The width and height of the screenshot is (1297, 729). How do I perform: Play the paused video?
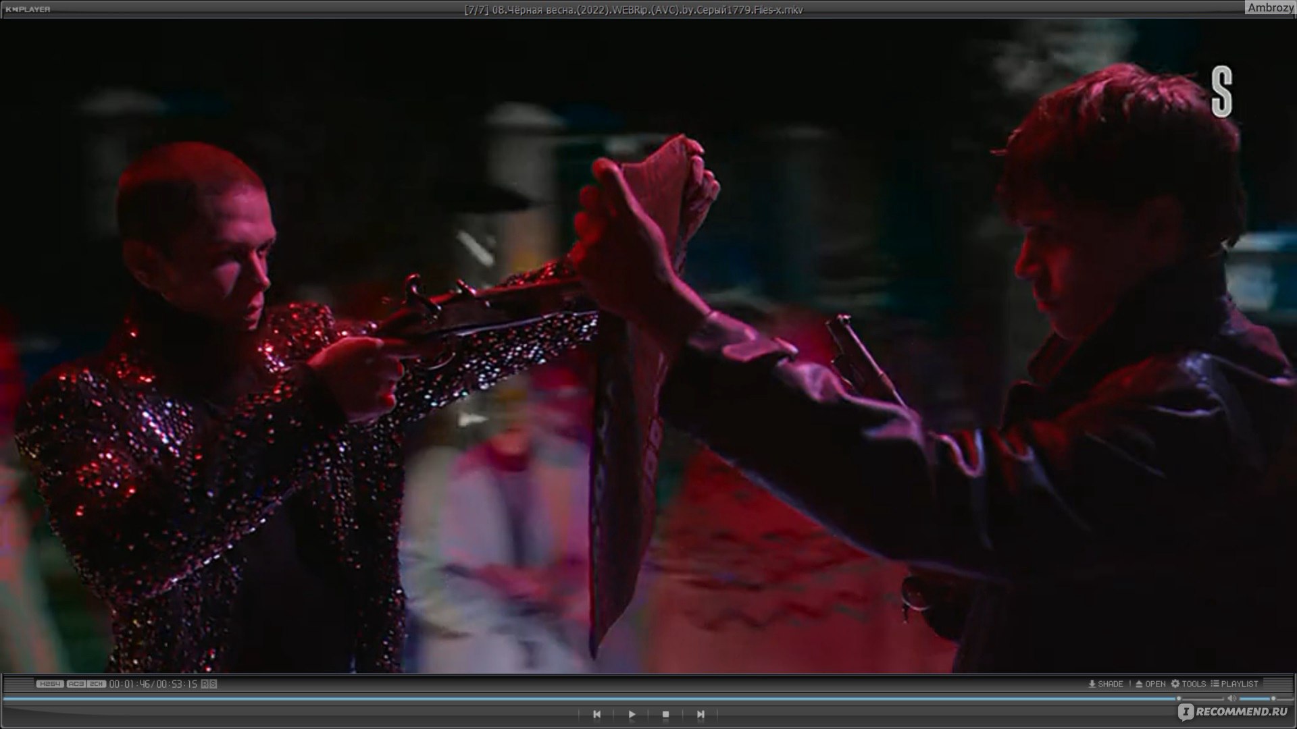[632, 714]
